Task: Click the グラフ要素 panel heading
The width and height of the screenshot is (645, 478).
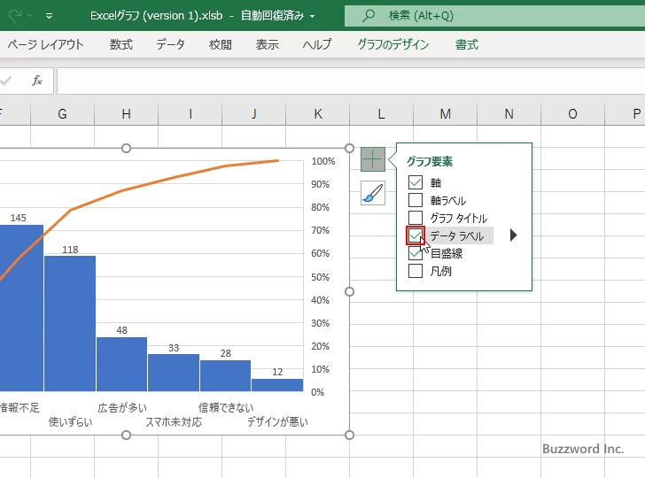Action: (x=430, y=161)
